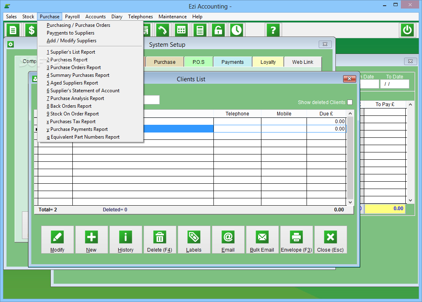Select Purchasing / Purchase Orders menu item
Screen dimensions: 422x302
click(x=90, y=25)
